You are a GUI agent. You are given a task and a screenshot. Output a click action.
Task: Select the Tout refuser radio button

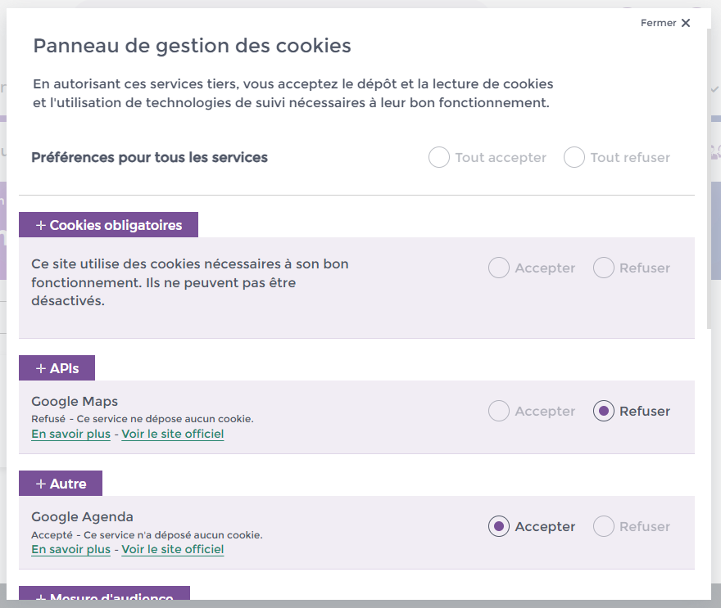tap(574, 157)
